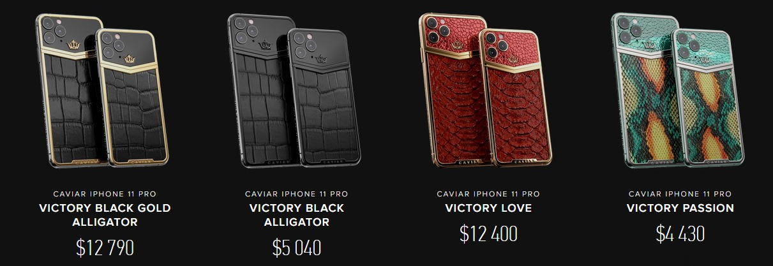This screenshot has height=266, width=773.
Task: Select the Victory Passion product title
Action: [x=680, y=209]
